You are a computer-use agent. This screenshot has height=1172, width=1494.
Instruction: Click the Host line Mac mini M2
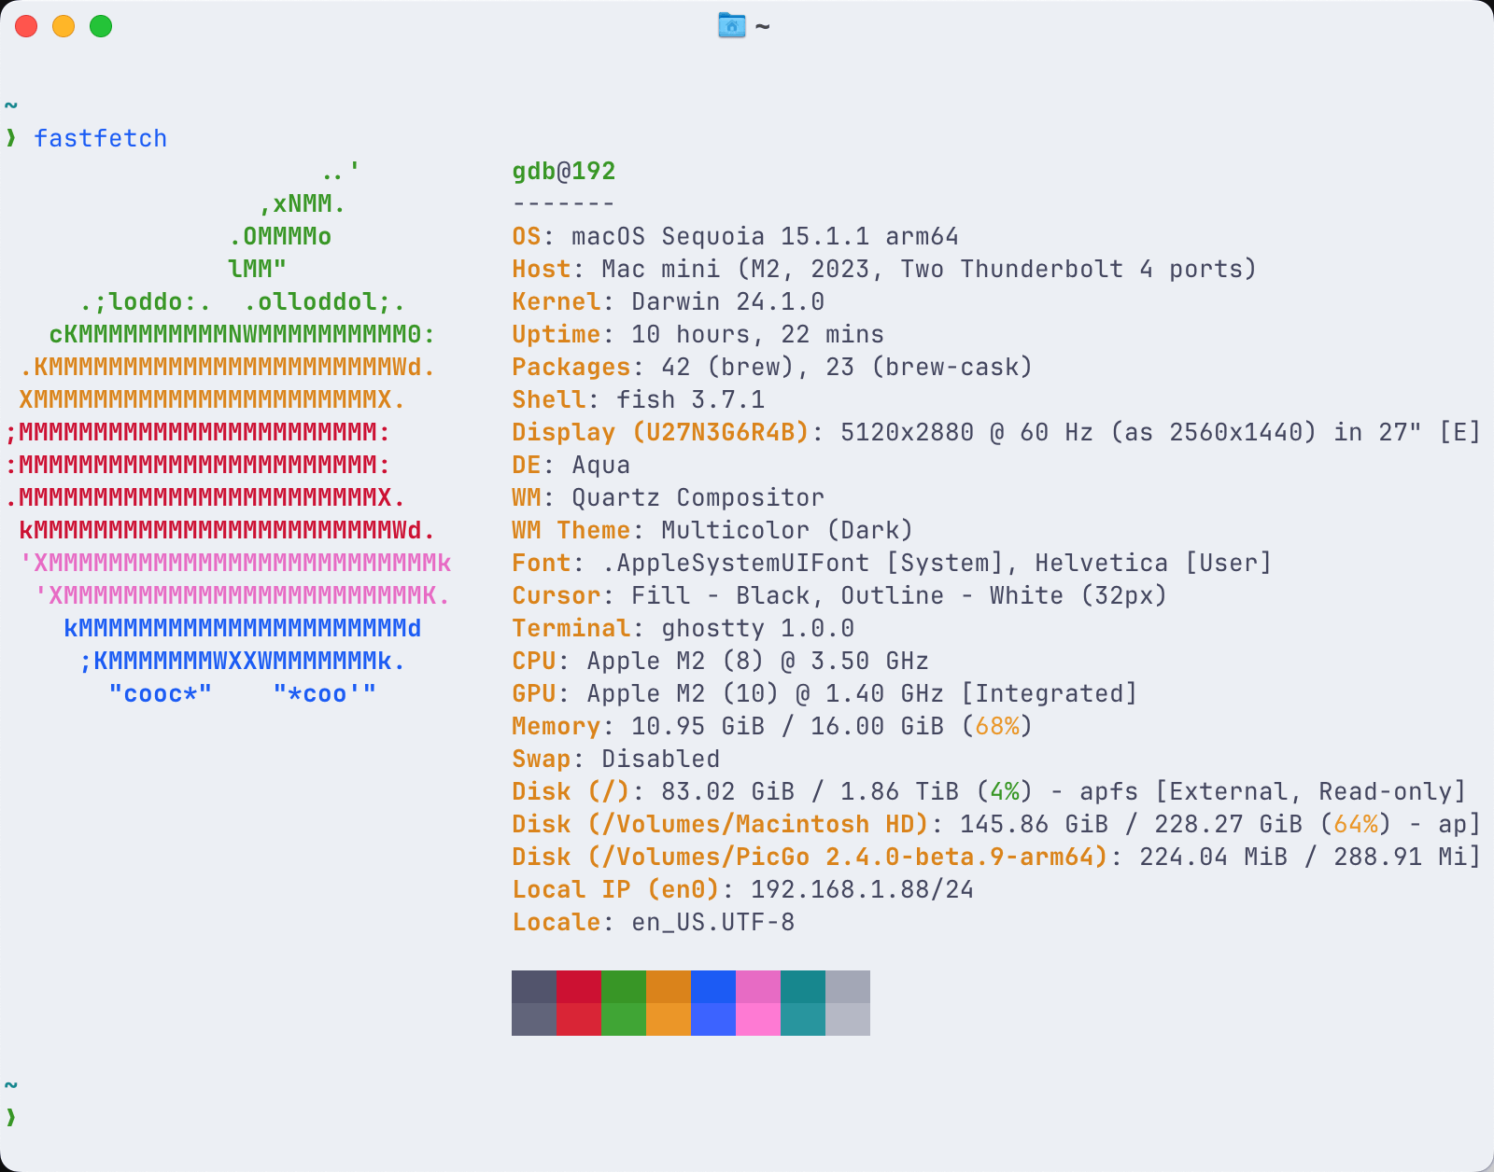884,269
